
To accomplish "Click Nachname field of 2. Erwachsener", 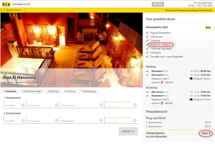I will click(x=82, y=120).
